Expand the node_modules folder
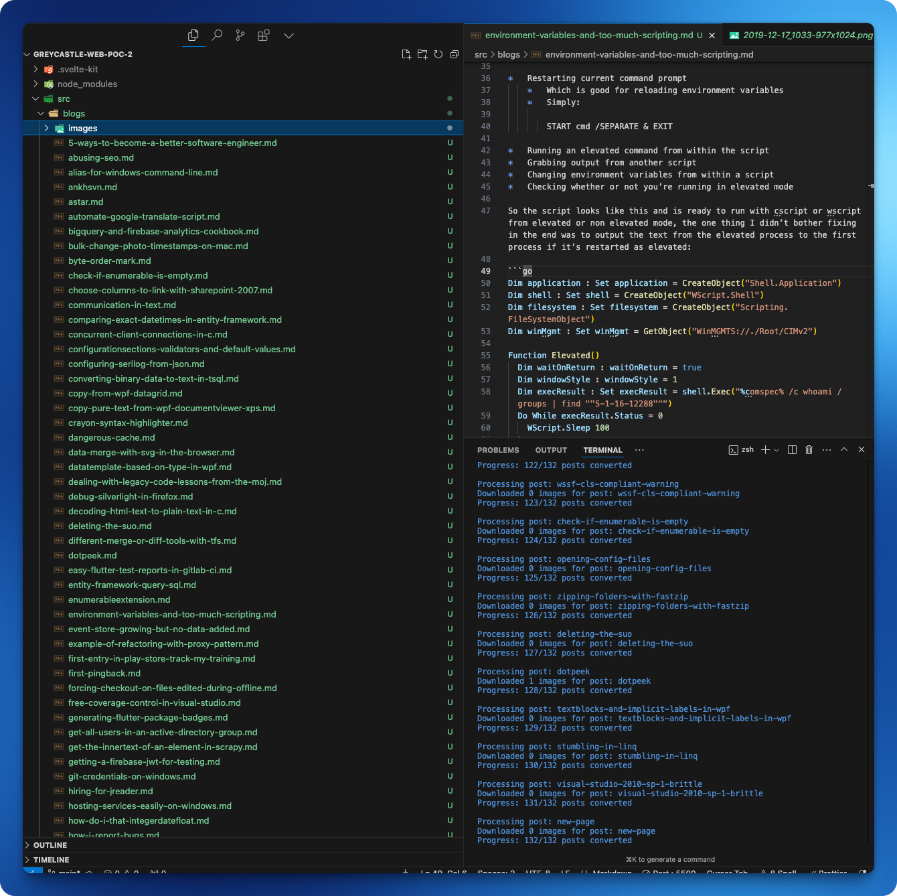897x896 pixels. pos(36,84)
